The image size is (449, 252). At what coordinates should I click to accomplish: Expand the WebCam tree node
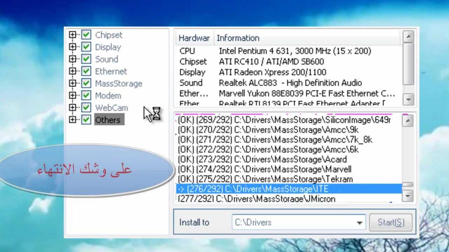(x=73, y=107)
